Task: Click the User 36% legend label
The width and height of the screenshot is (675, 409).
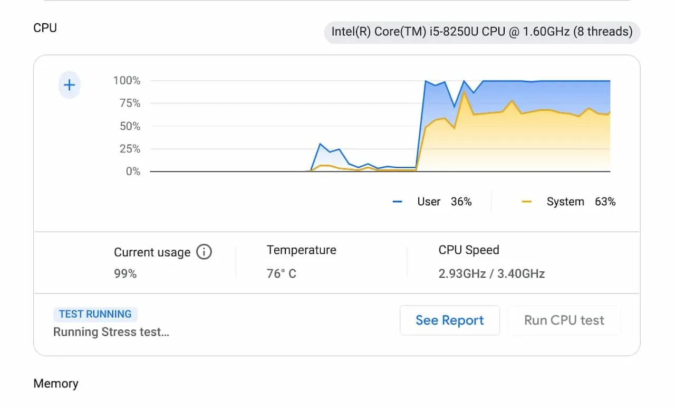Action: tap(444, 202)
